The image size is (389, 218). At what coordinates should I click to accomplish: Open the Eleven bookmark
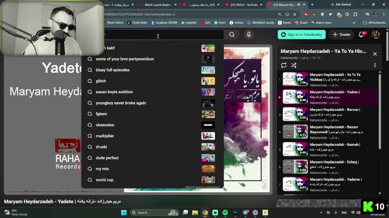284,23
